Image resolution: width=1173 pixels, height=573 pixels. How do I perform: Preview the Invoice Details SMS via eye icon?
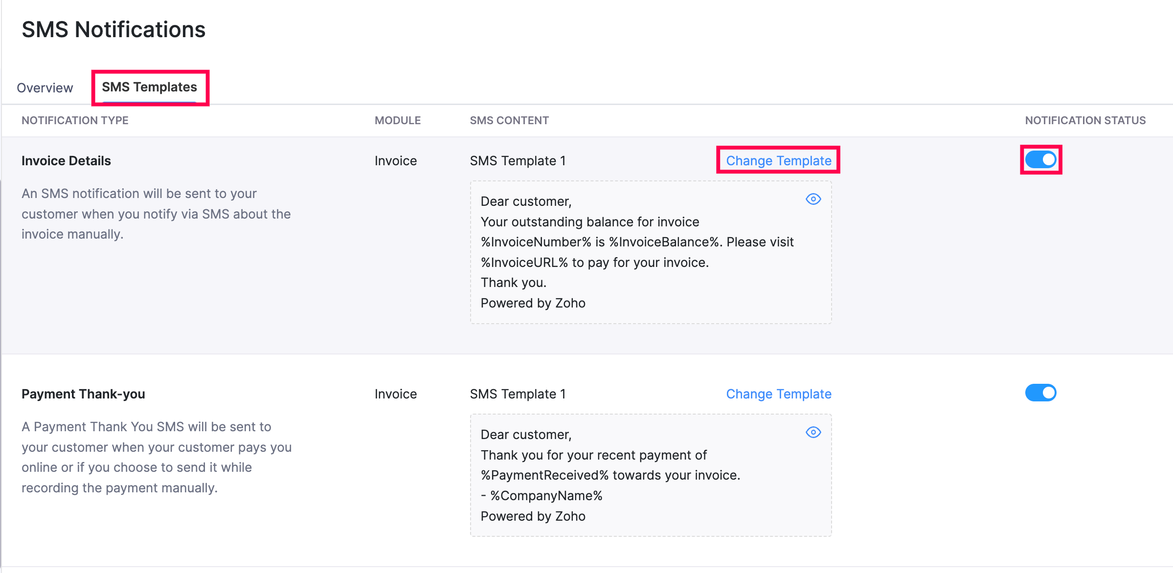point(813,199)
